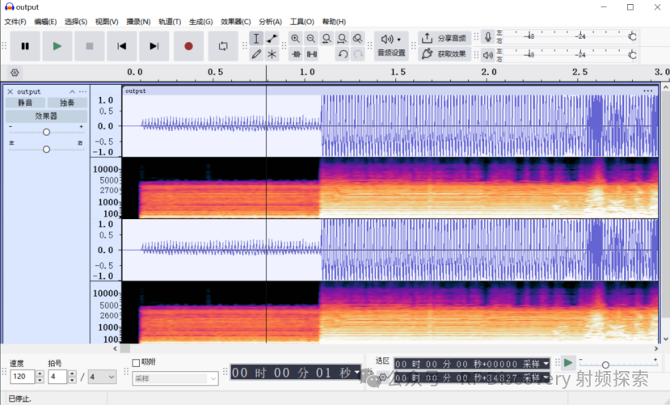The height and width of the screenshot is (405, 670).
Task: Click the Skip to End button
Action: [154, 46]
